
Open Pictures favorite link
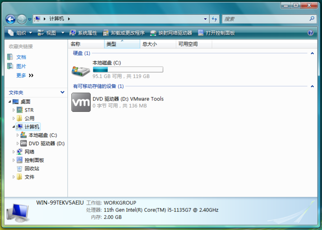(x=21, y=66)
